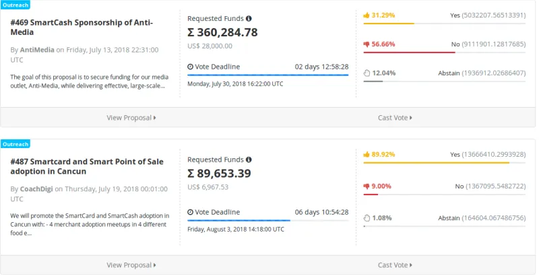Screen dimensions: 539x276
Task: Open View Proposal for the Cancun adoption proposal
Action: [131, 265]
